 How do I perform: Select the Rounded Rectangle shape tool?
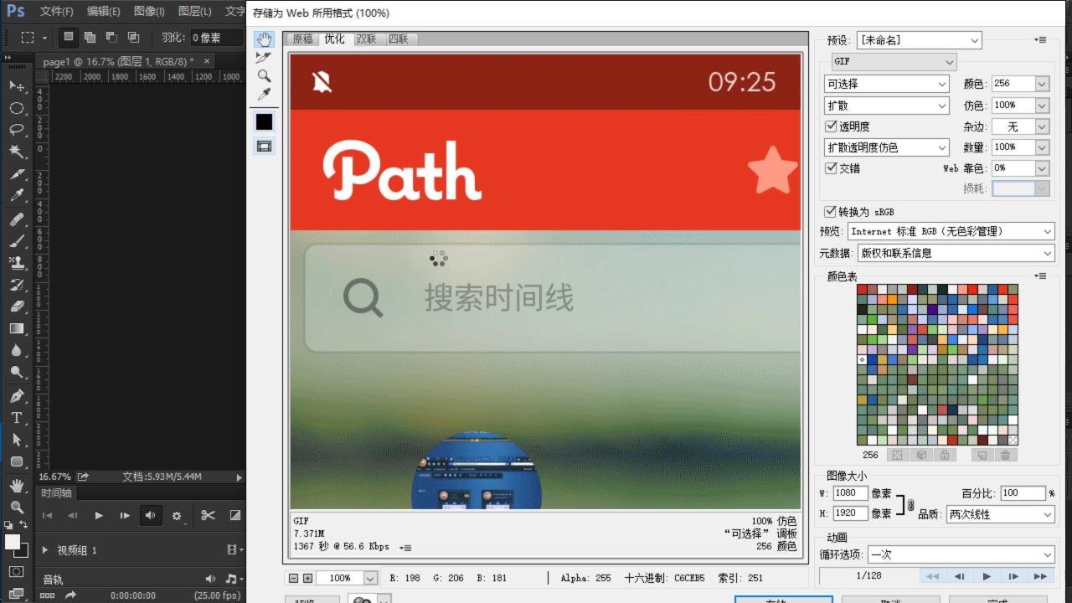pos(16,461)
